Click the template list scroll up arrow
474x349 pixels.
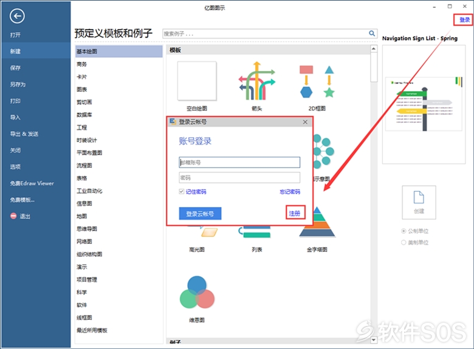click(x=374, y=49)
